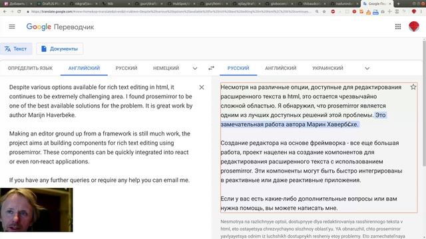Choose НЕМЕЦКИЙ as source language

pos(166,68)
